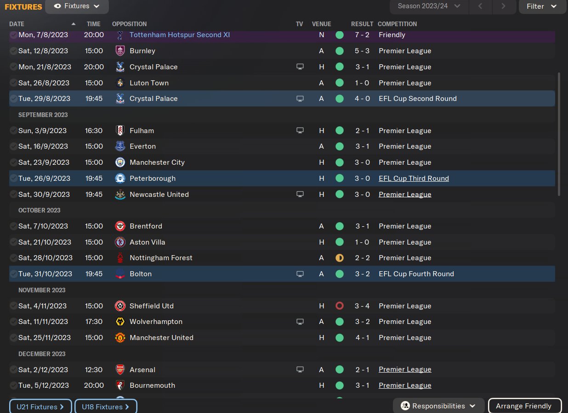This screenshot has width=568, height=413.
Task: Open the U21 Fixtures tab
Action: 40,407
